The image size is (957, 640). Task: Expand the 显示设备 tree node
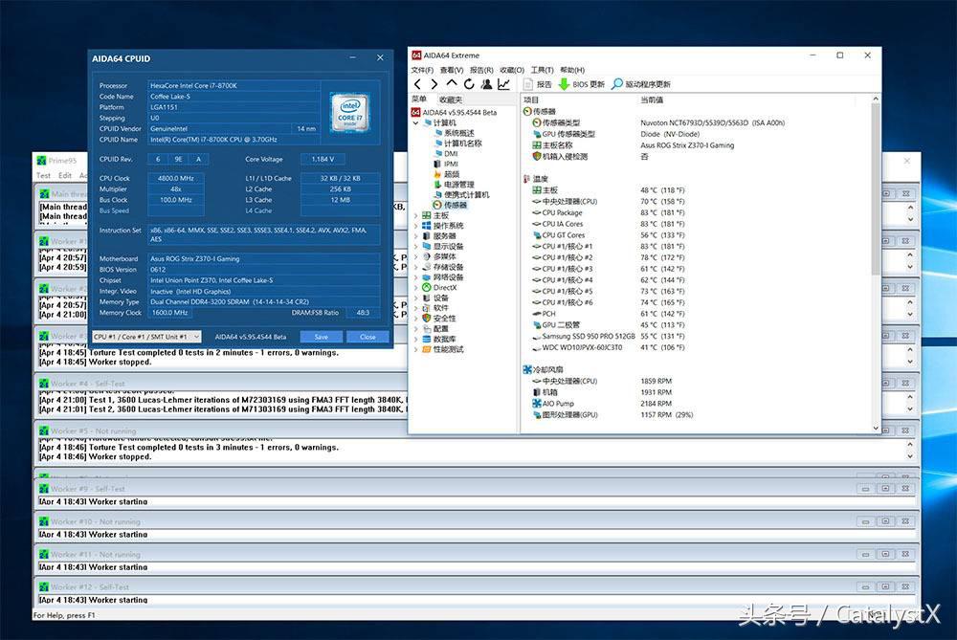coord(416,247)
